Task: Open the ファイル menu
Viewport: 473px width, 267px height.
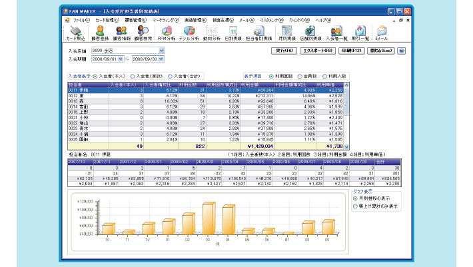Action: [81, 20]
